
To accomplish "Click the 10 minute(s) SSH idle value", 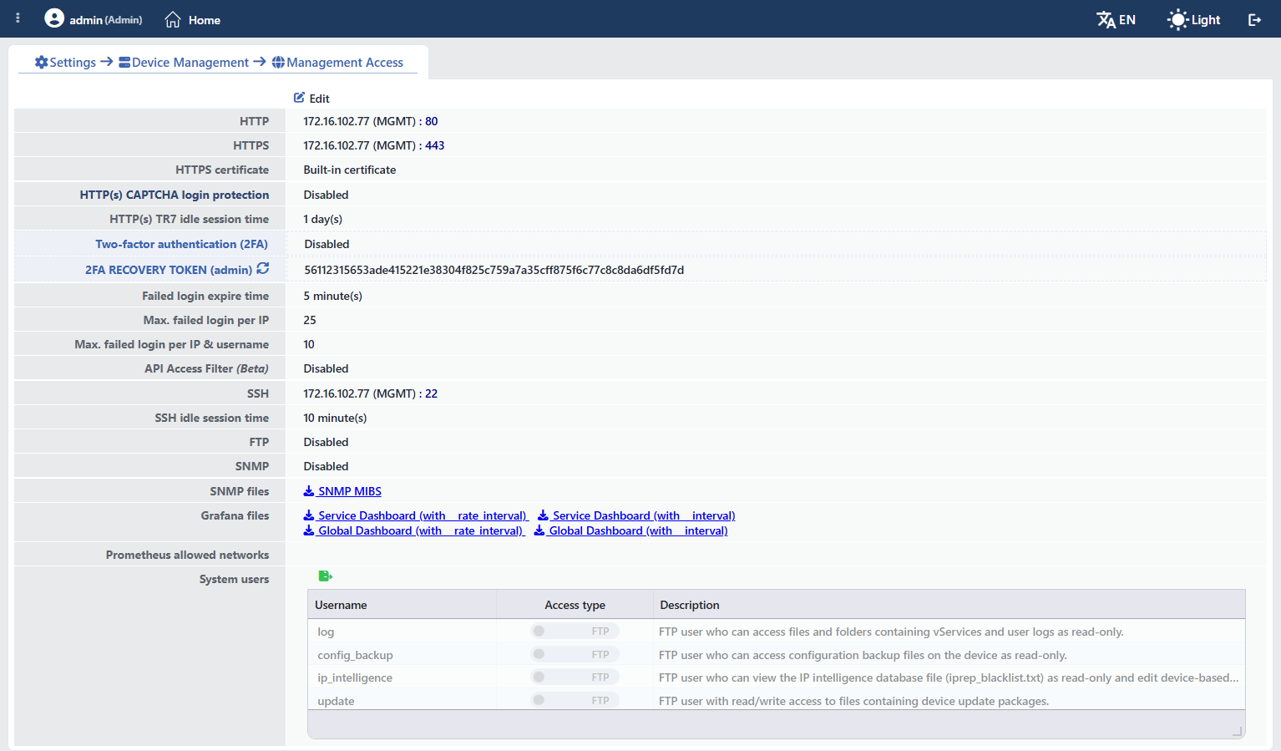I will click(335, 418).
